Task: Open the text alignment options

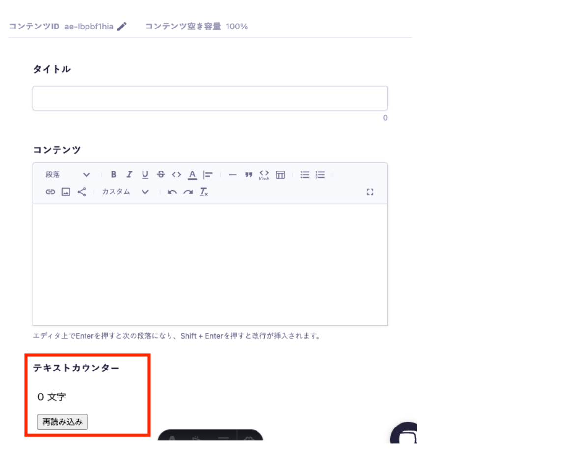Action: 208,175
